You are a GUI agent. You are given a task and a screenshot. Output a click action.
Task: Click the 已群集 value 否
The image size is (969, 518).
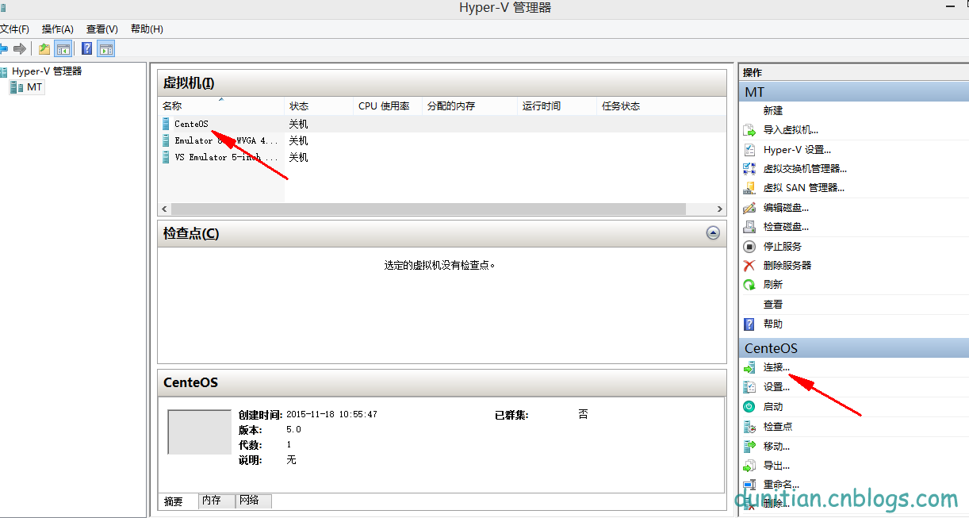584,414
